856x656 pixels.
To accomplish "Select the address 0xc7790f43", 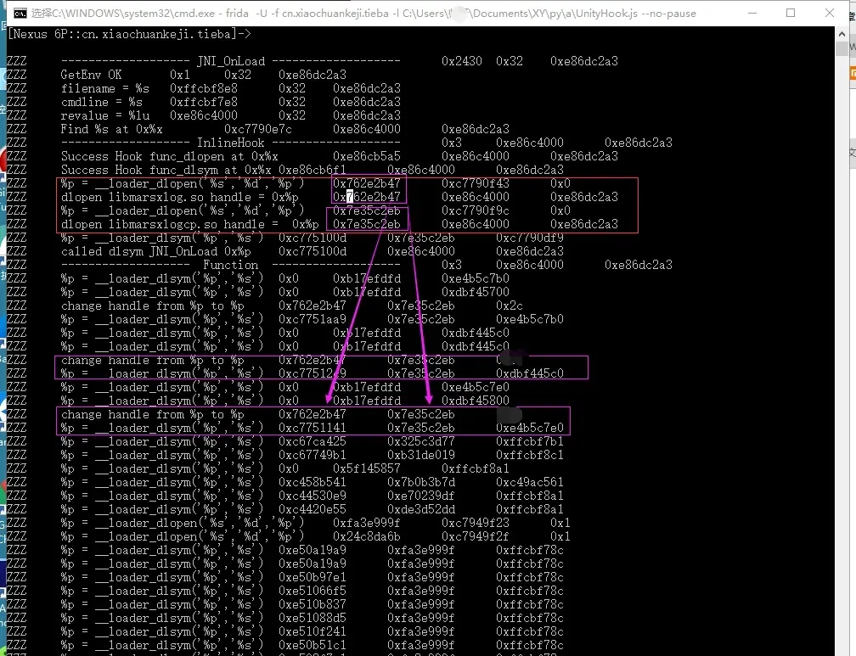I will tap(476, 183).
